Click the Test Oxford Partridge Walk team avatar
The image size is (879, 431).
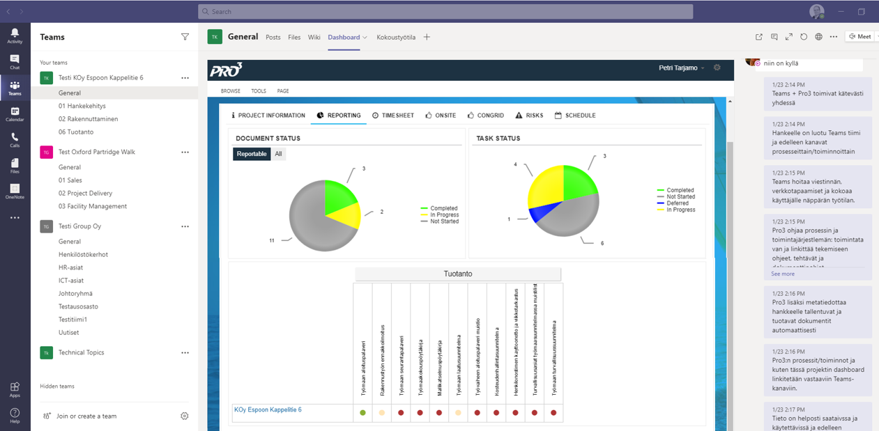click(47, 152)
